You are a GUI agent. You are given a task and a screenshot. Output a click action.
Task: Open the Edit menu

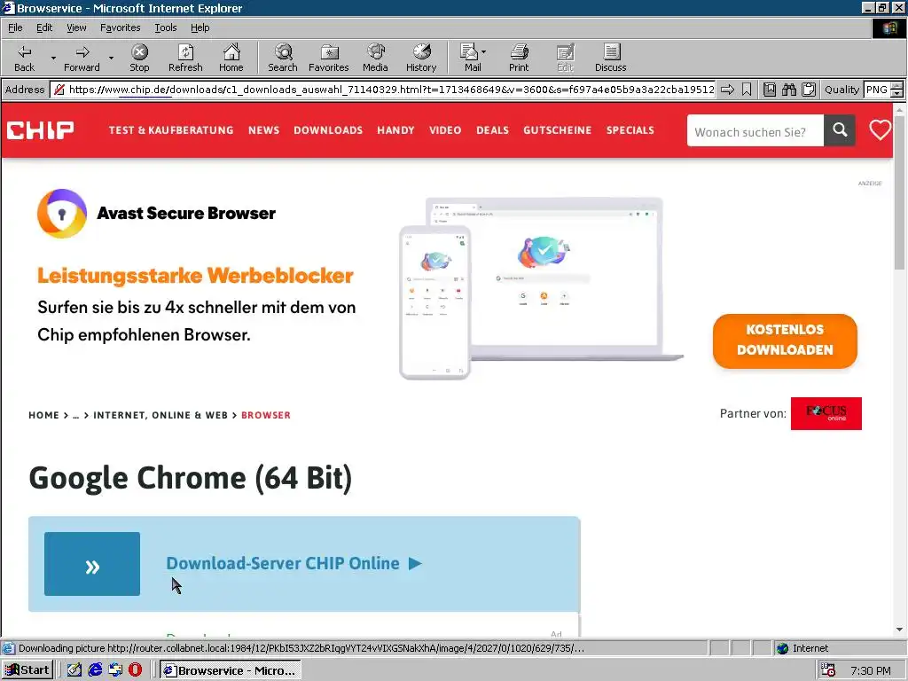click(44, 27)
